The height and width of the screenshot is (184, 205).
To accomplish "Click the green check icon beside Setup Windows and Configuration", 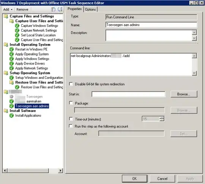I will [x=11, y=78].
